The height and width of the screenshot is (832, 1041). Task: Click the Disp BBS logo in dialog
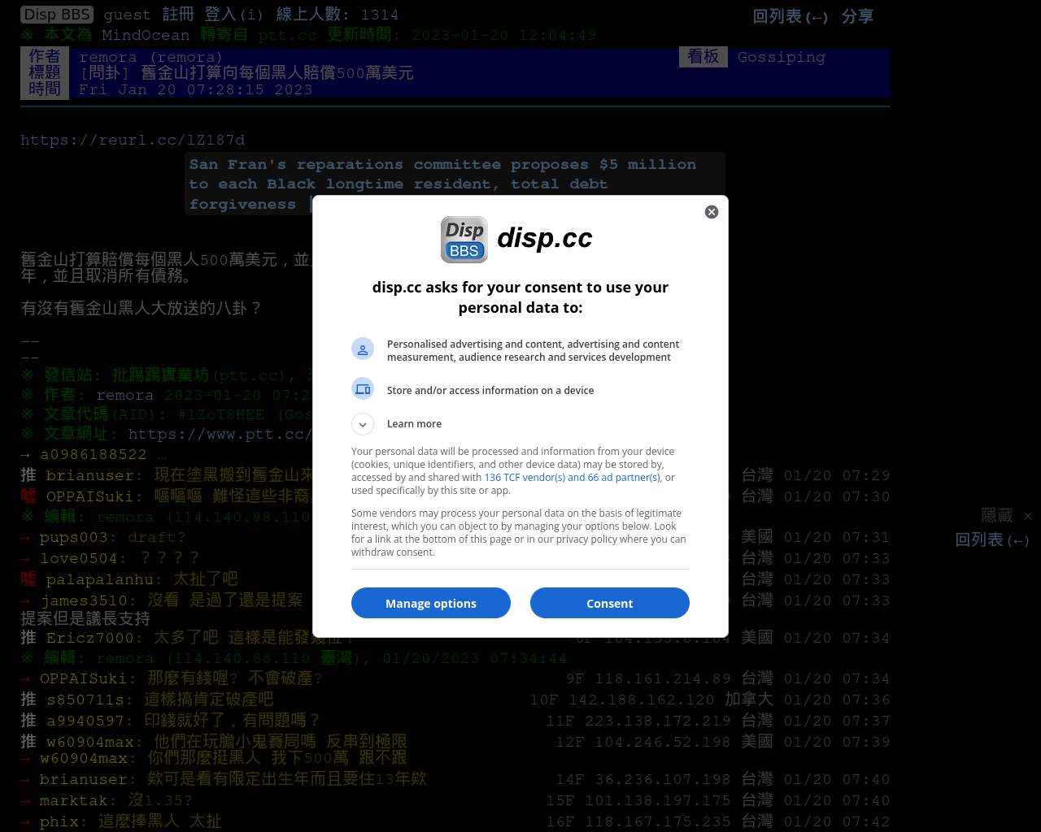click(x=464, y=240)
